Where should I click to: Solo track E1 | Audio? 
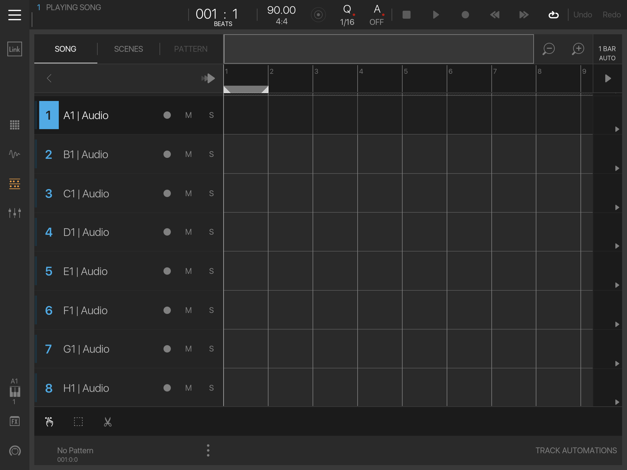(211, 271)
